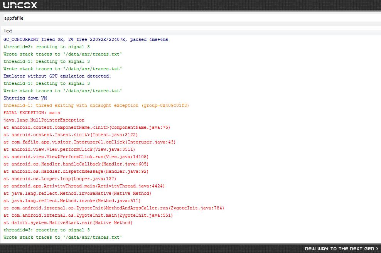Select the View.performClick (View.java:3511) line
381x253 pixels.
(69, 149)
